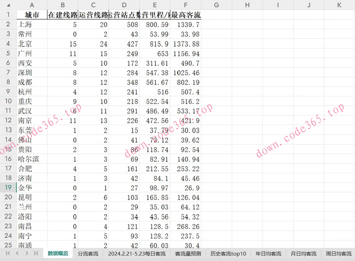The width and height of the screenshot is (355, 261).
Task: Select the cell containing 济南
Action: pos(32,179)
